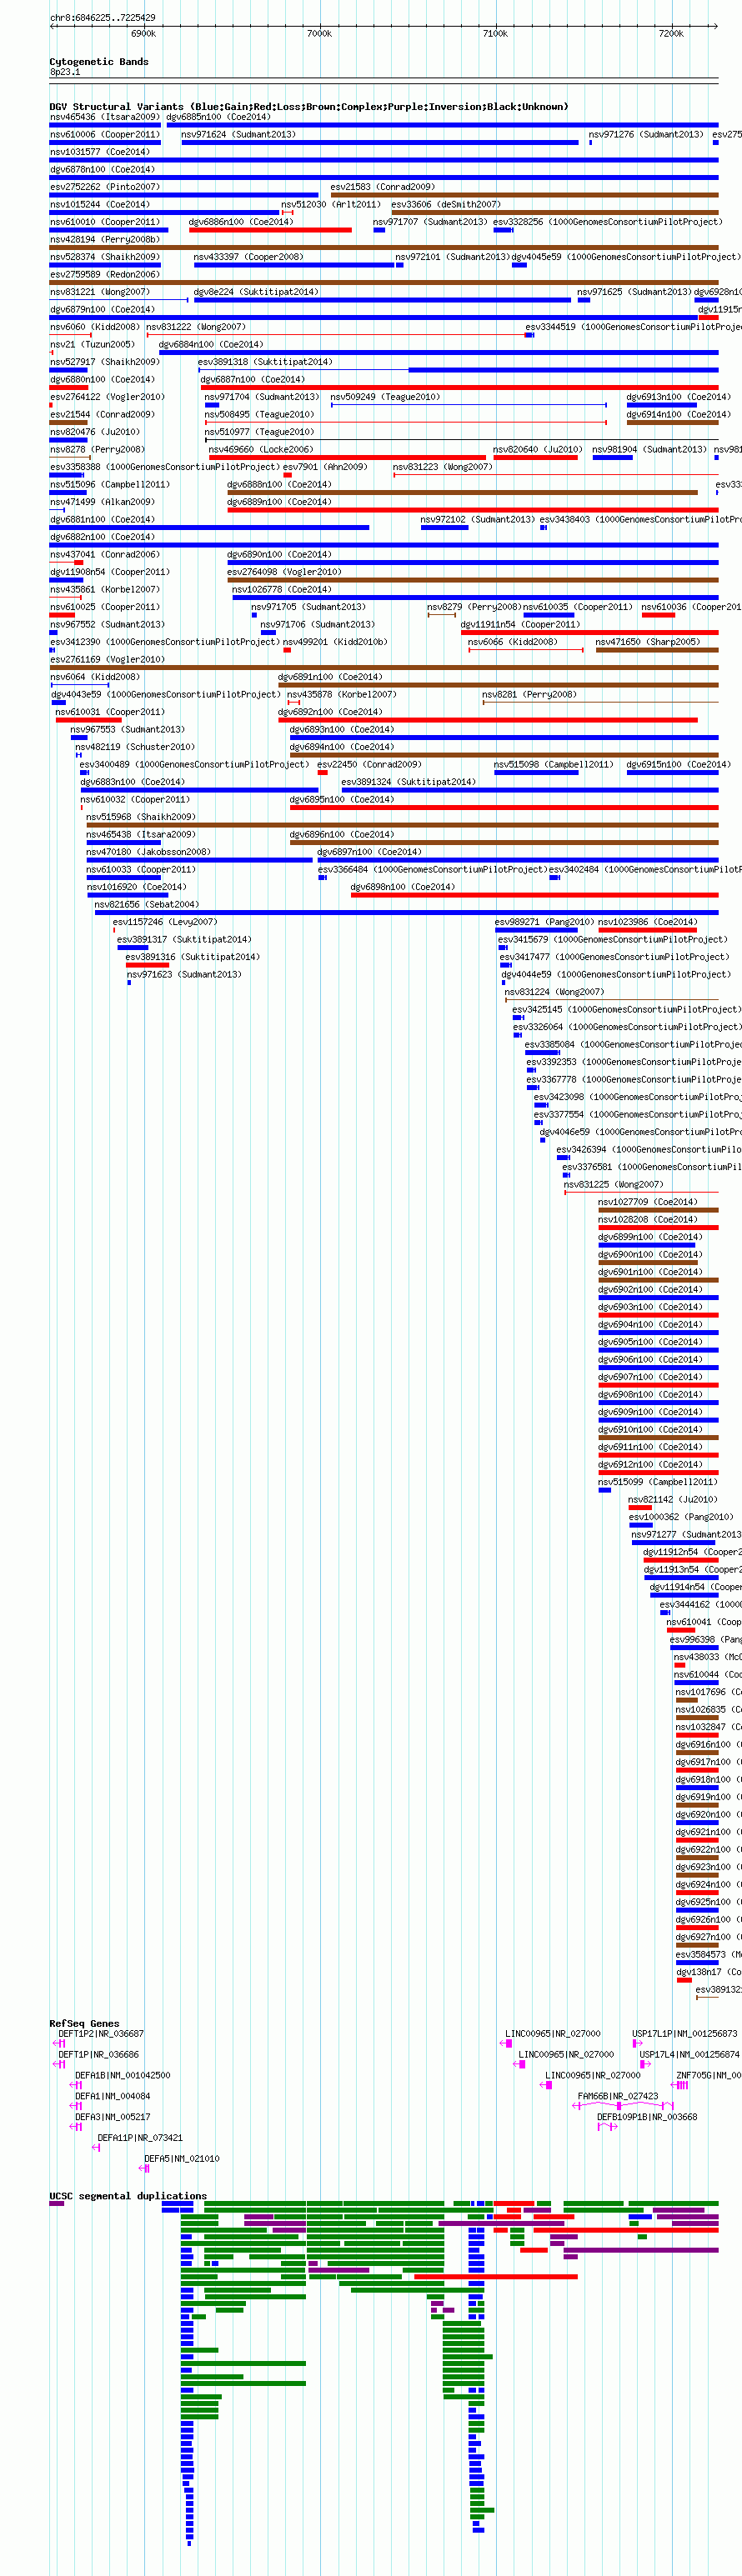
Task: Click the 8p23.1 band label
Action: (65, 72)
